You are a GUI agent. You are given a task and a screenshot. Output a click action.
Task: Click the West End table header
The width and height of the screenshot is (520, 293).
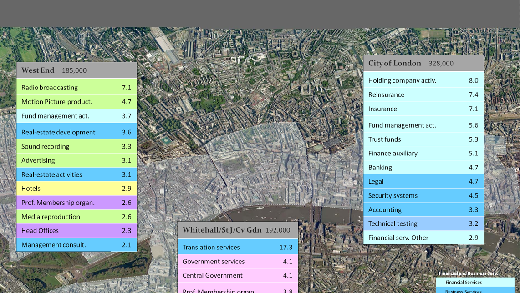click(76, 70)
